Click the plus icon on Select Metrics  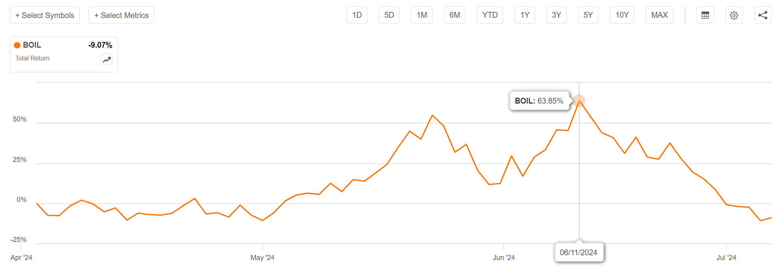pyautogui.click(x=97, y=15)
